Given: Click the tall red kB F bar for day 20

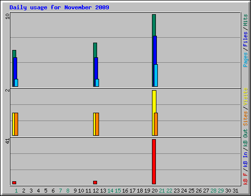Looking at the screenshot, I should 154,162.
